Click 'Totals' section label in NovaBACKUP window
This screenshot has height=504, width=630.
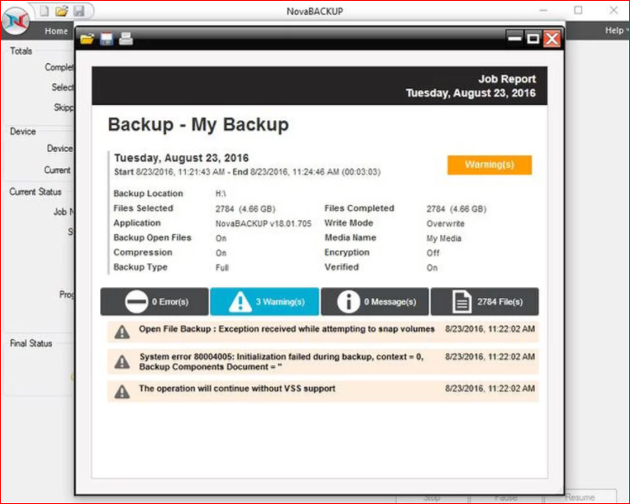[21, 51]
